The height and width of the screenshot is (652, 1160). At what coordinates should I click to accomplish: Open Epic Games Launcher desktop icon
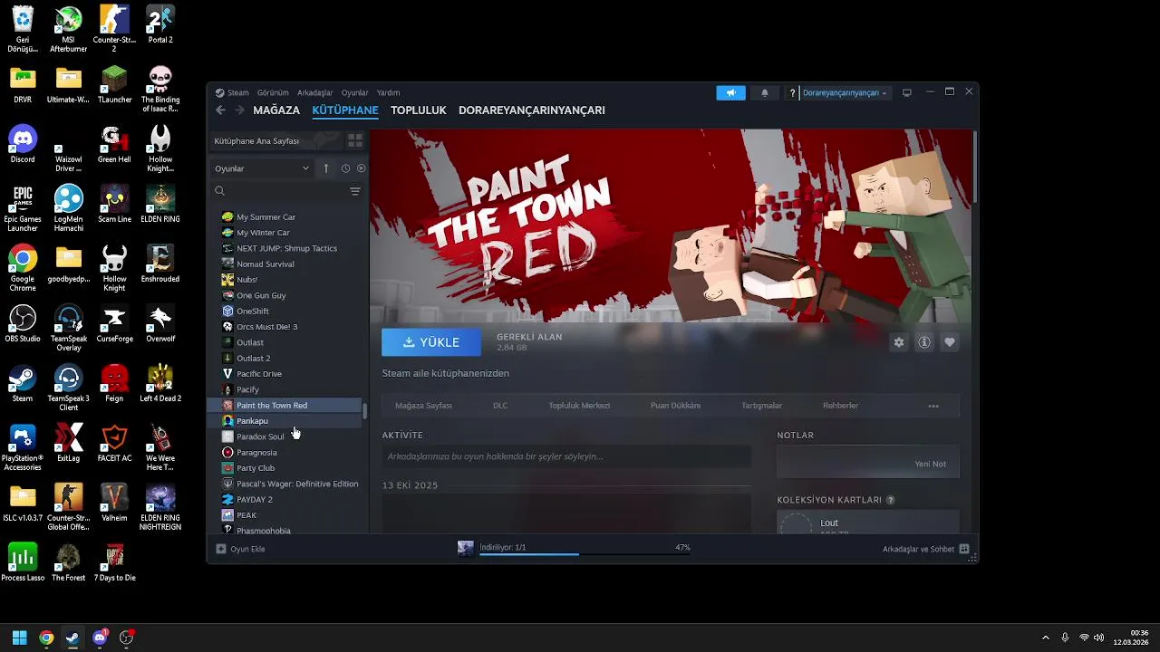tap(23, 208)
